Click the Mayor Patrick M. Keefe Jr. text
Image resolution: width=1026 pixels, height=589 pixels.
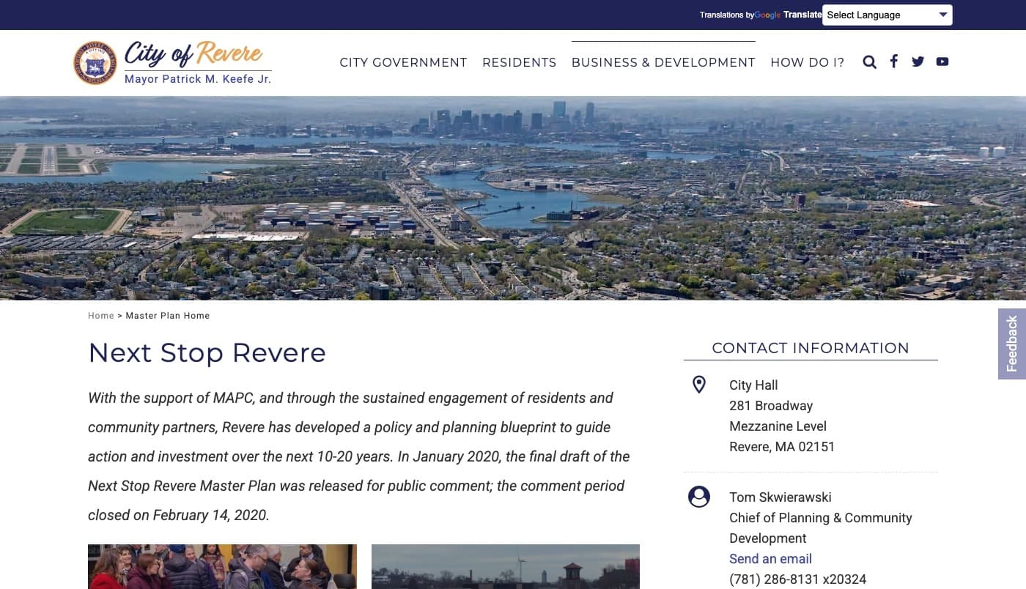tap(198, 79)
